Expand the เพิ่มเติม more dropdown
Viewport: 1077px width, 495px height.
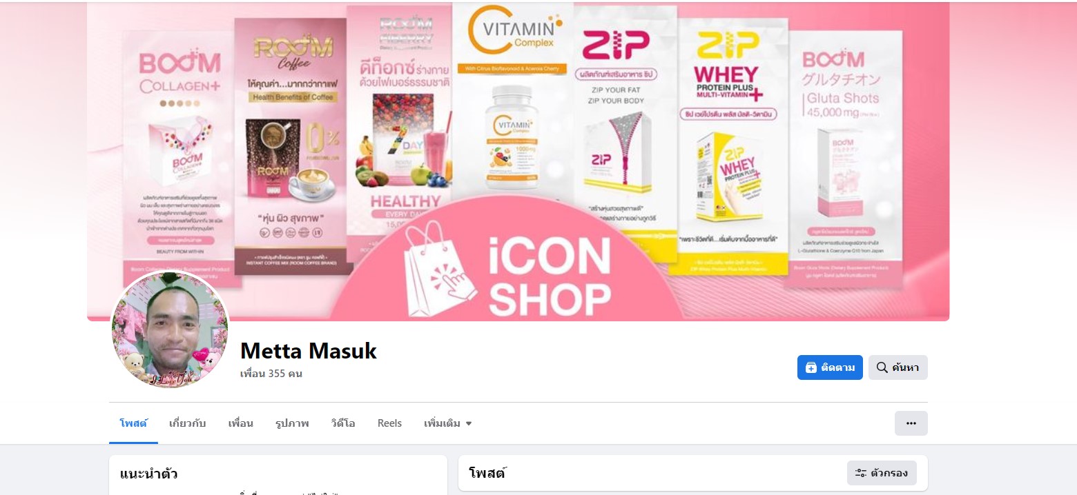click(x=448, y=423)
